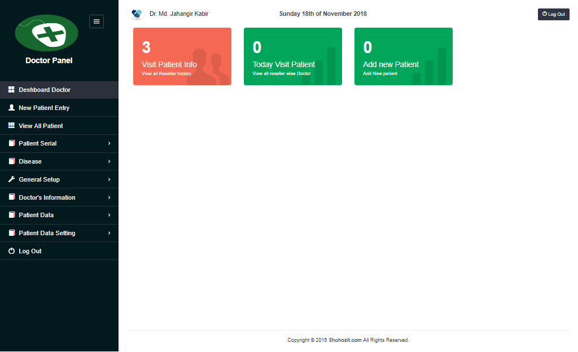Open the Patient Data menu item

click(36, 215)
